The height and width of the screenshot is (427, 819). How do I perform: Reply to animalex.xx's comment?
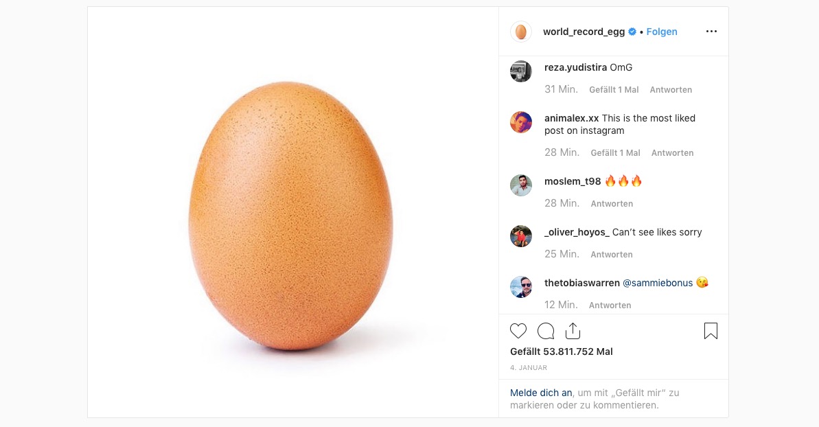point(672,153)
